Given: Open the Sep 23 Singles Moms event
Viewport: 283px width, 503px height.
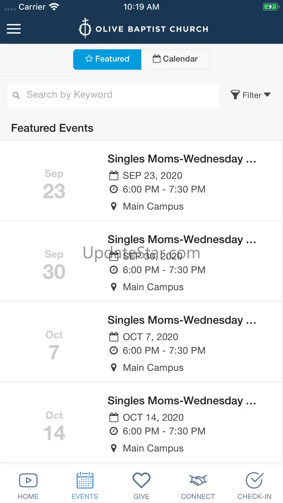Looking at the screenshot, I should coord(141,181).
